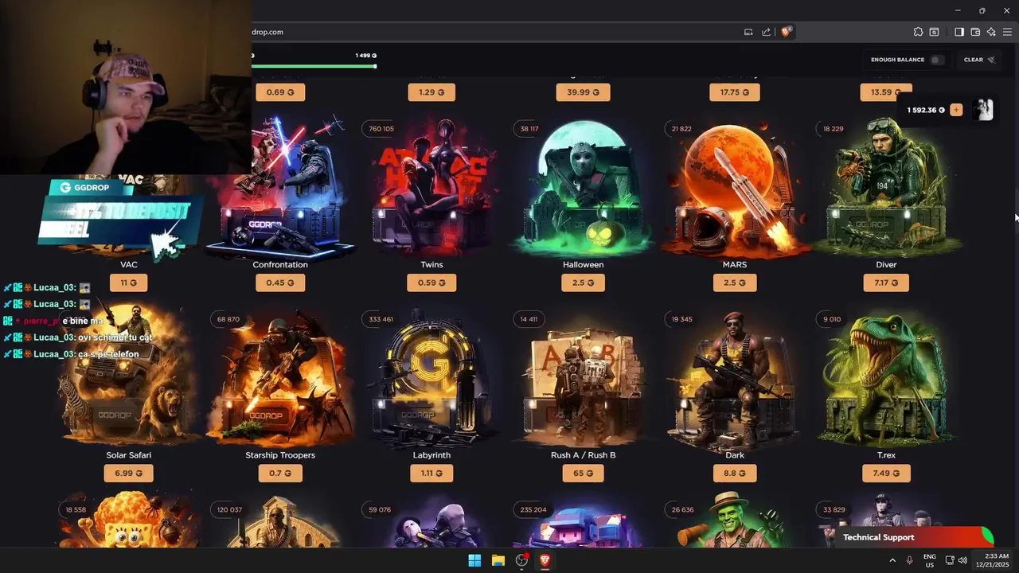Viewport: 1019px width, 573px height.
Task: Click the 2.5 G Halloween price button
Action: (583, 283)
